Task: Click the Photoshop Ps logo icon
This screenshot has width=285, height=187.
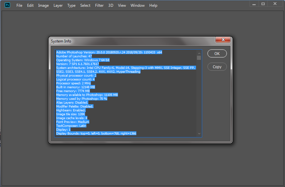Action: click(x=7, y=5)
